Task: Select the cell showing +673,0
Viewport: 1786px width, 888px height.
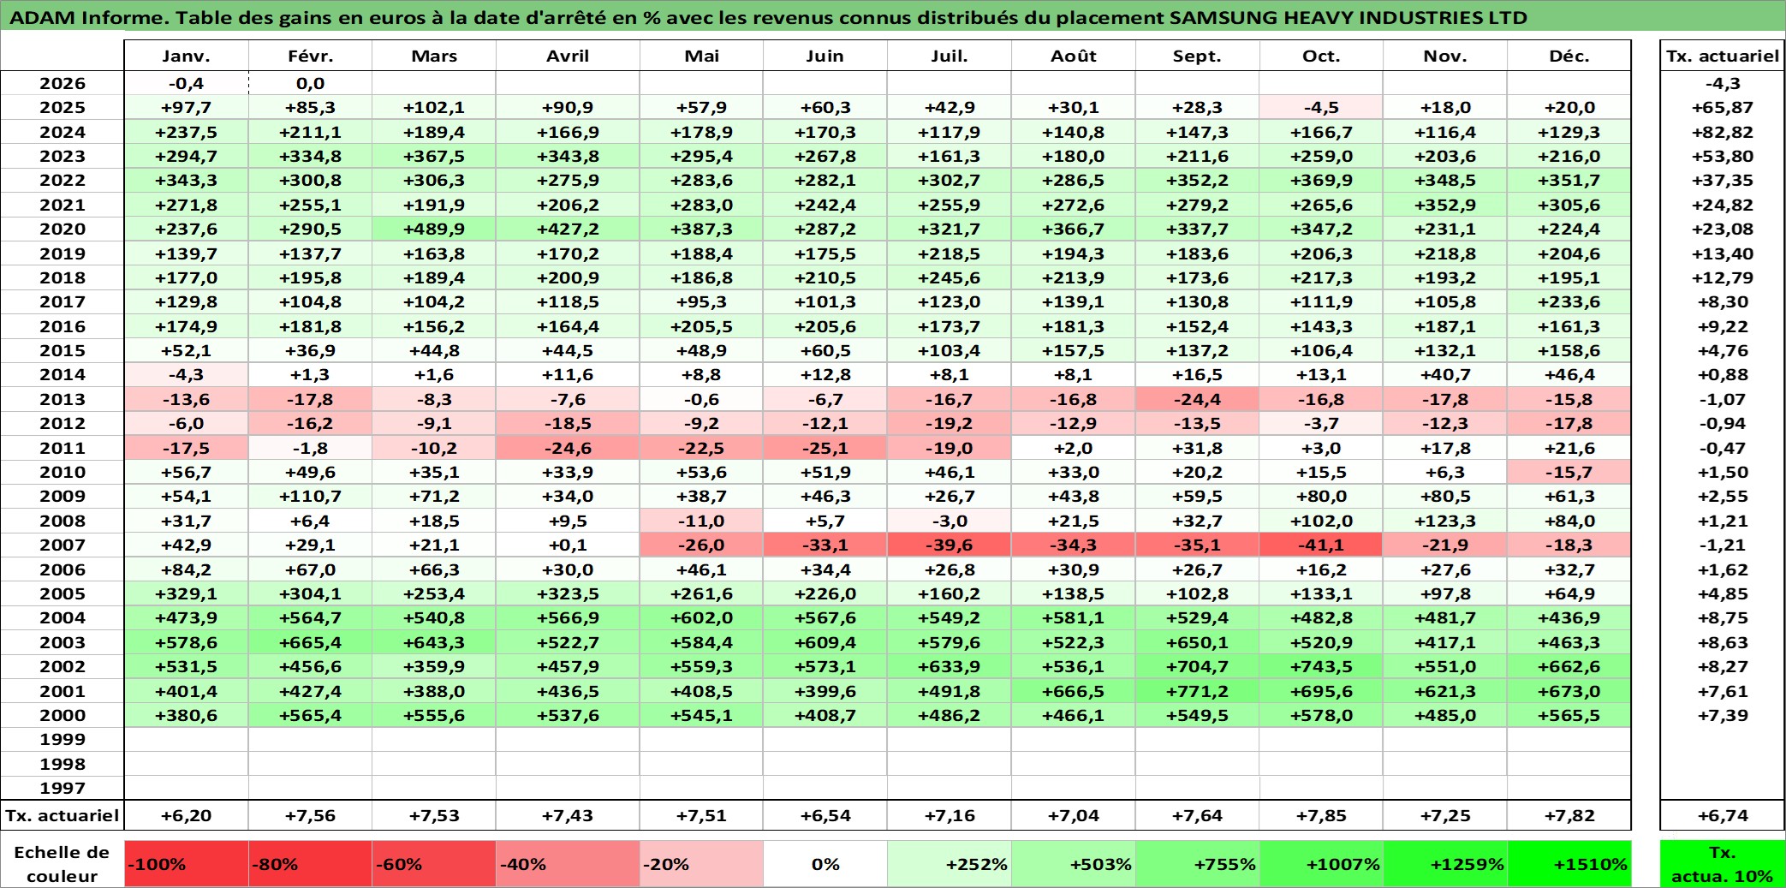Action: (1569, 691)
